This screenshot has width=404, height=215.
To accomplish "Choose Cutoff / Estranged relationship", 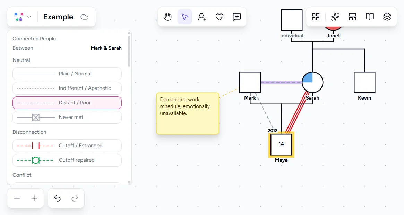I will pyautogui.click(x=67, y=146).
